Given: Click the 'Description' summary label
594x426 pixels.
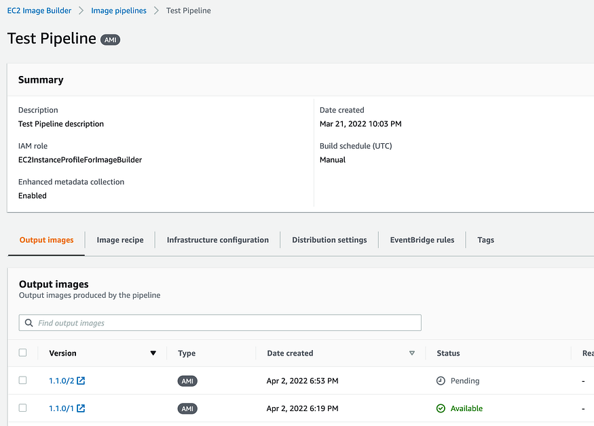Looking at the screenshot, I should pyautogui.click(x=38, y=110).
